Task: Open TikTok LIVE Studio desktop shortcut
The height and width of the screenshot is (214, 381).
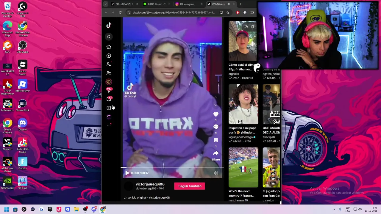Action: point(23,145)
